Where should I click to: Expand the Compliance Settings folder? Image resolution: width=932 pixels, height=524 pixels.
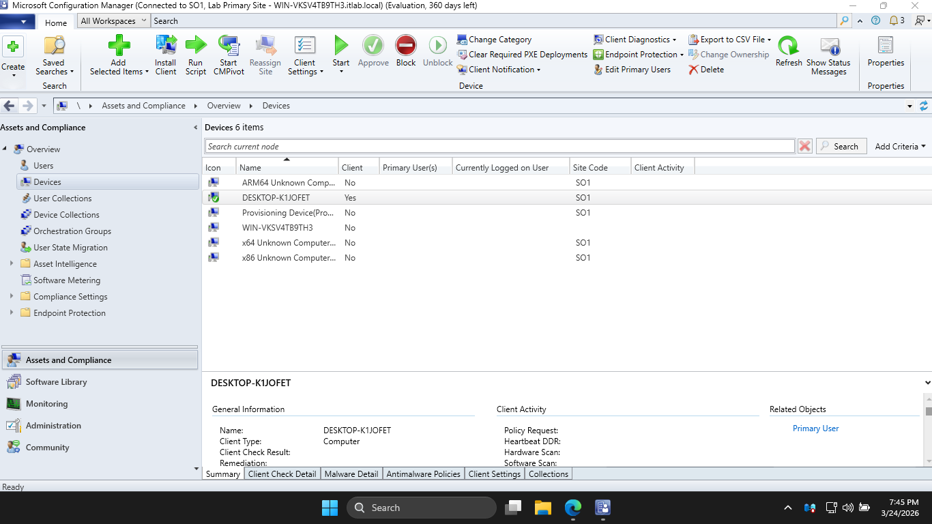pos(12,297)
